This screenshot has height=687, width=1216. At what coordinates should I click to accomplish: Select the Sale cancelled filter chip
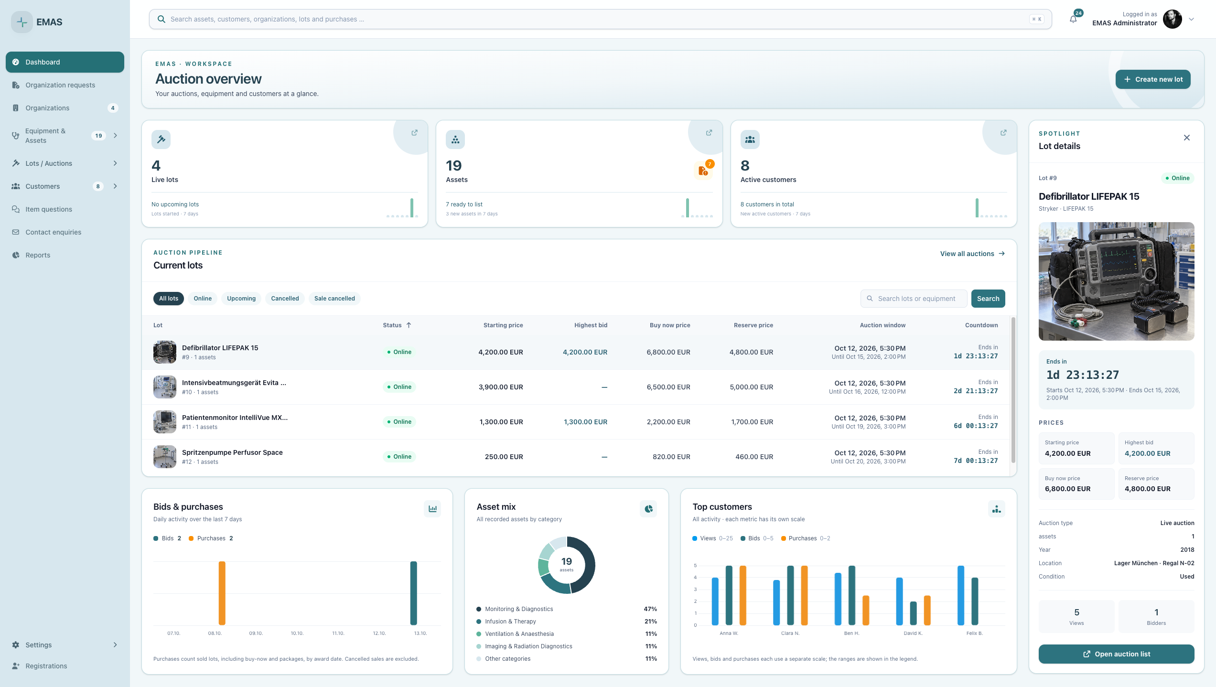(x=334, y=299)
